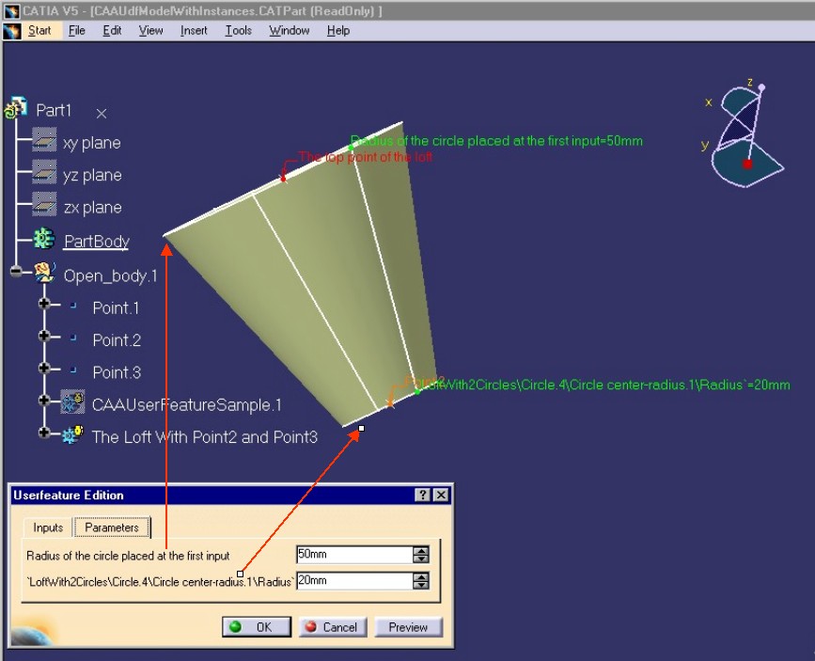Click the Point.2 icon in tree
815x661 pixels.
pos(73,338)
